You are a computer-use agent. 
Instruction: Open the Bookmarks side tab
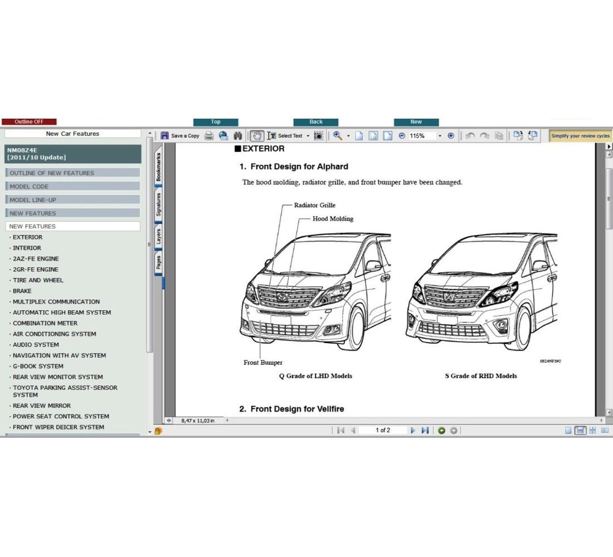click(158, 167)
